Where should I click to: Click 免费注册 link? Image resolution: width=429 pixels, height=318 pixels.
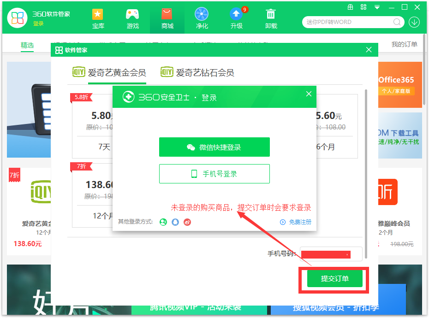pos(296,222)
